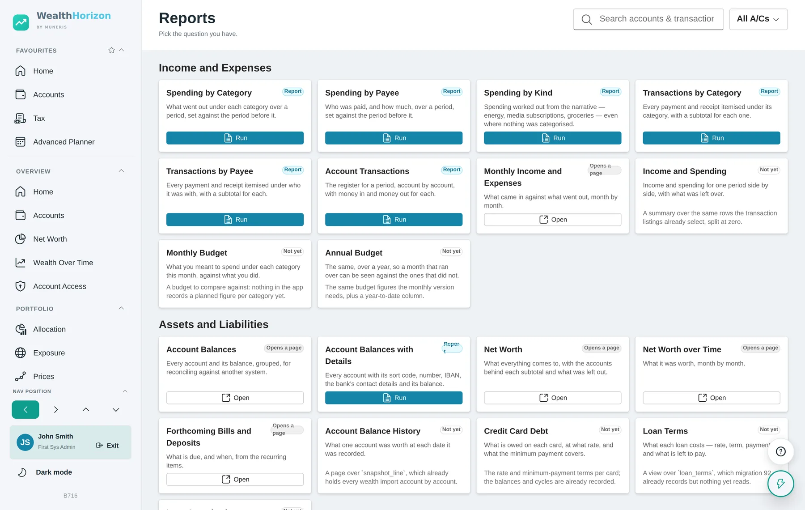Click the Exit icon beside John Smith
The image size is (805, 510).
[x=100, y=446]
